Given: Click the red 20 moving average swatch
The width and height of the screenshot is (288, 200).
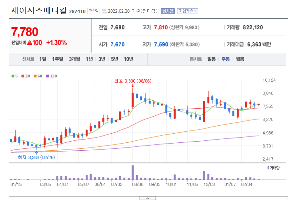Looking at the screenshot, I should tap(23, 76).
